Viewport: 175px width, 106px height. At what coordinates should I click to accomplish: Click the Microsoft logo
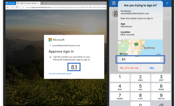coord(56,40)
